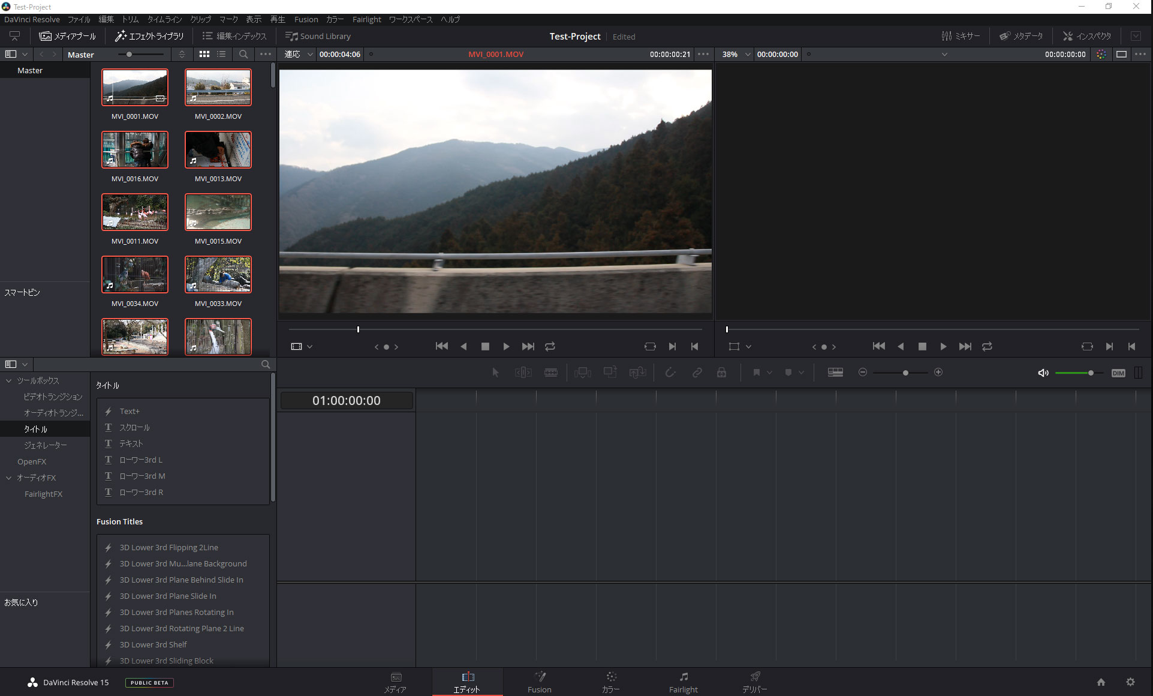This screenshot has width=1153, height=696.
Task: Play the timeline viewer forward
Action: tap(943, 346)
